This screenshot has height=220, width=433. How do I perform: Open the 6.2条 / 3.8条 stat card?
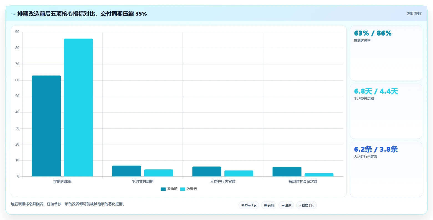pos(386,169)
